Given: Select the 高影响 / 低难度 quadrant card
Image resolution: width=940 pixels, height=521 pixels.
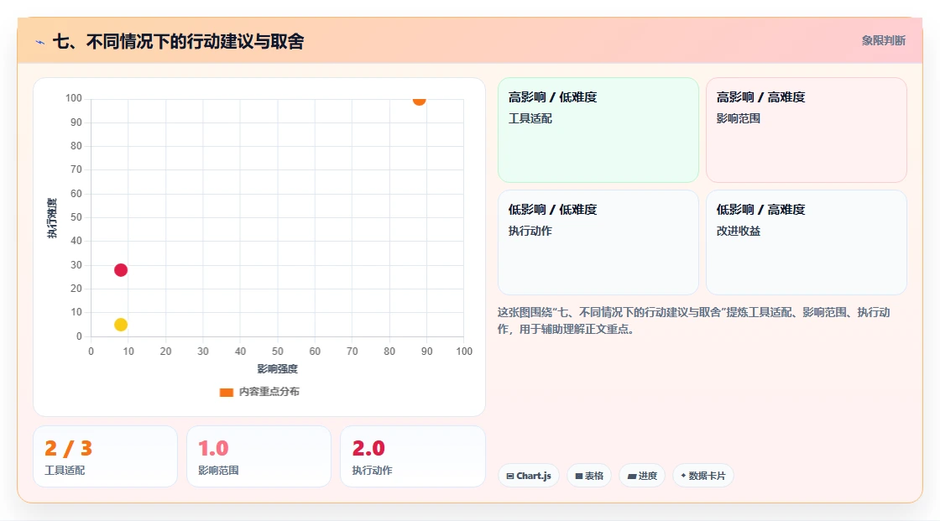Looking at the screenshot, I should pyautogui.click(x=598, y=130).
